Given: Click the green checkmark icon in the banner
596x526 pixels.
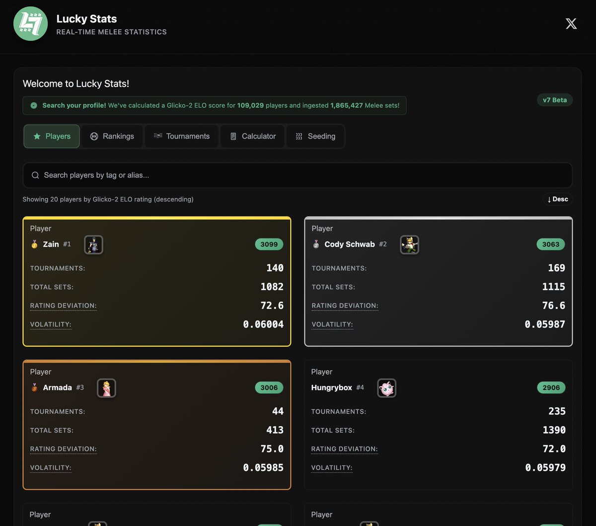Looking at the screenshot, I should click(x=34, y=106).
